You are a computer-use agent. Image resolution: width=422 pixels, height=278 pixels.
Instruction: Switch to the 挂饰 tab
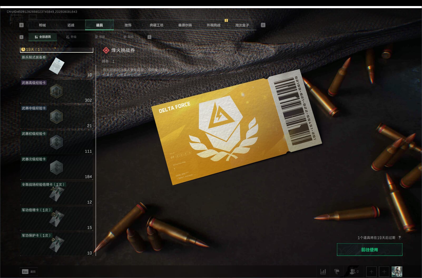128,25
